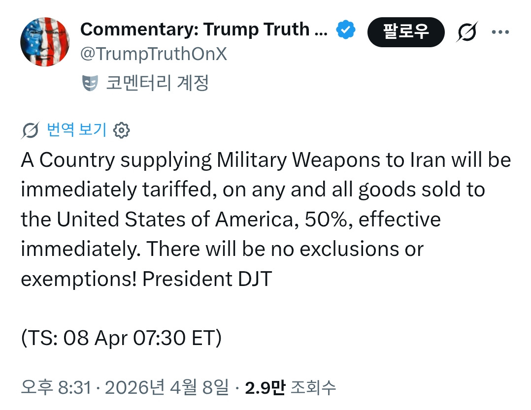Click the Grok icon next to 번역 보기
531x410 pixels.
31,130
